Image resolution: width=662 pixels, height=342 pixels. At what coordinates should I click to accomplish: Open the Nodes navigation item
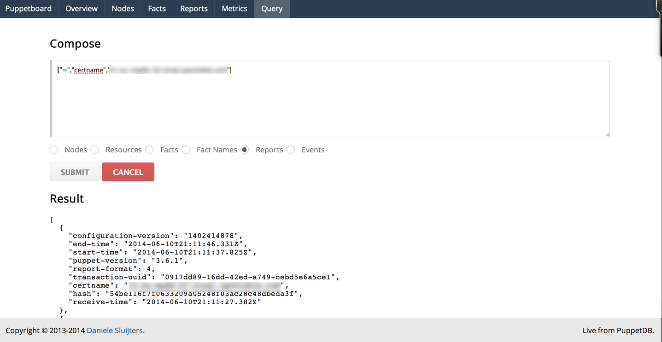click(123, 9)
